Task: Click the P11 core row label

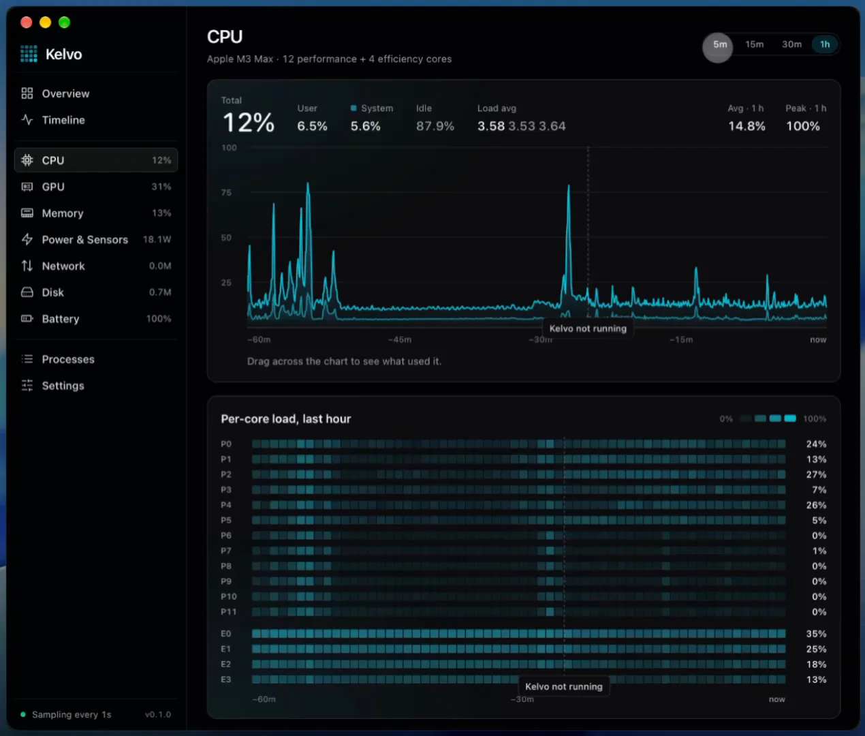Action: click(229, 611)
